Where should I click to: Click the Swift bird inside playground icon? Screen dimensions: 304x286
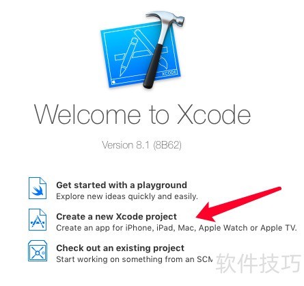[38, 190]
